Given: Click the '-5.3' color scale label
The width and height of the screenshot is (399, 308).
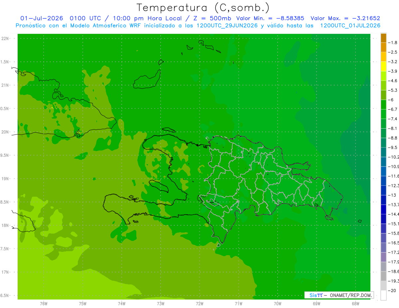Looking at the screenshot, I should click(x=393, y=90).
